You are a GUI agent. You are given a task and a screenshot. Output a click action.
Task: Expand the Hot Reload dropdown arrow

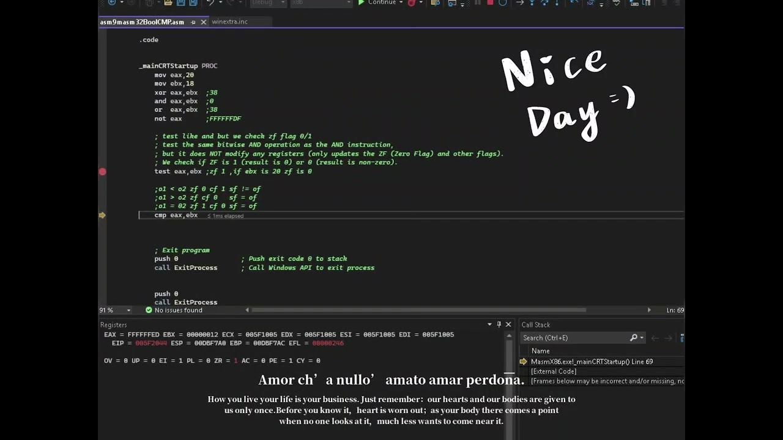420,2
